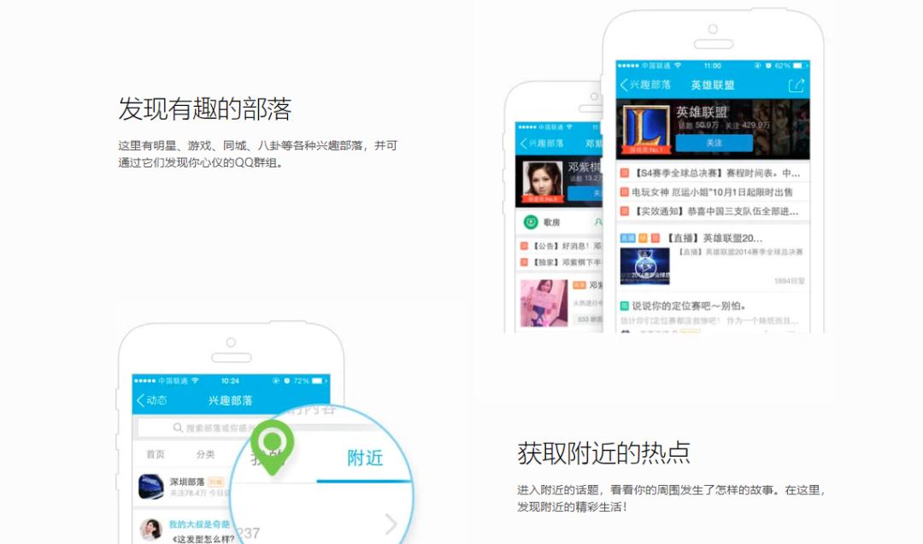Open post 《这发型怎么样?
The height and width of the screenshot is (544, 923).
pyautogui.click(x=202, y=539)
